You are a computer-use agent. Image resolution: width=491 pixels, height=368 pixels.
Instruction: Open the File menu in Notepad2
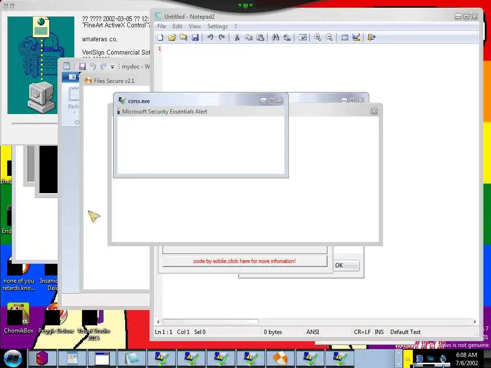[162, 26]
